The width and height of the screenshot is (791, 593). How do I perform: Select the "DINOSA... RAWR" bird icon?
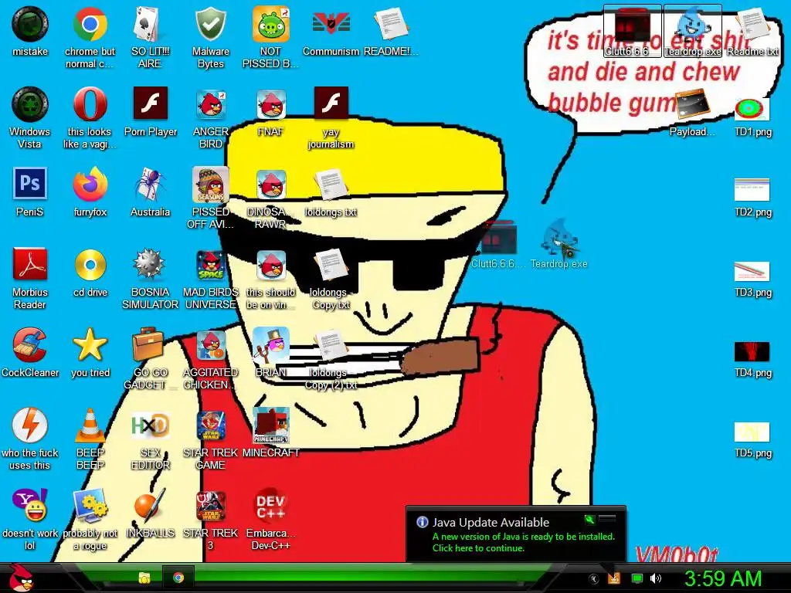click(270, 198)
